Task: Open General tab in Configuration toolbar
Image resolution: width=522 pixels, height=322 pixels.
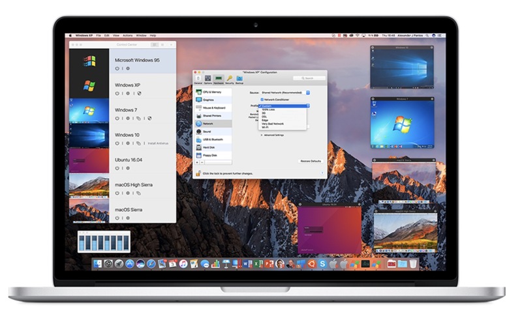Action: [x=198, y=80]
